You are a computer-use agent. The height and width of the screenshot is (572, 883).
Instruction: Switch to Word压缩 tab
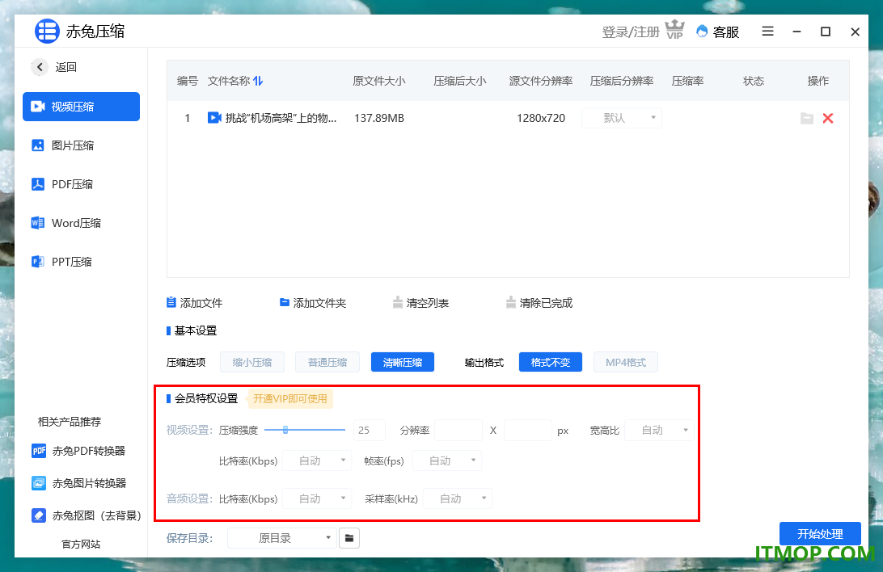coord(65,223)
